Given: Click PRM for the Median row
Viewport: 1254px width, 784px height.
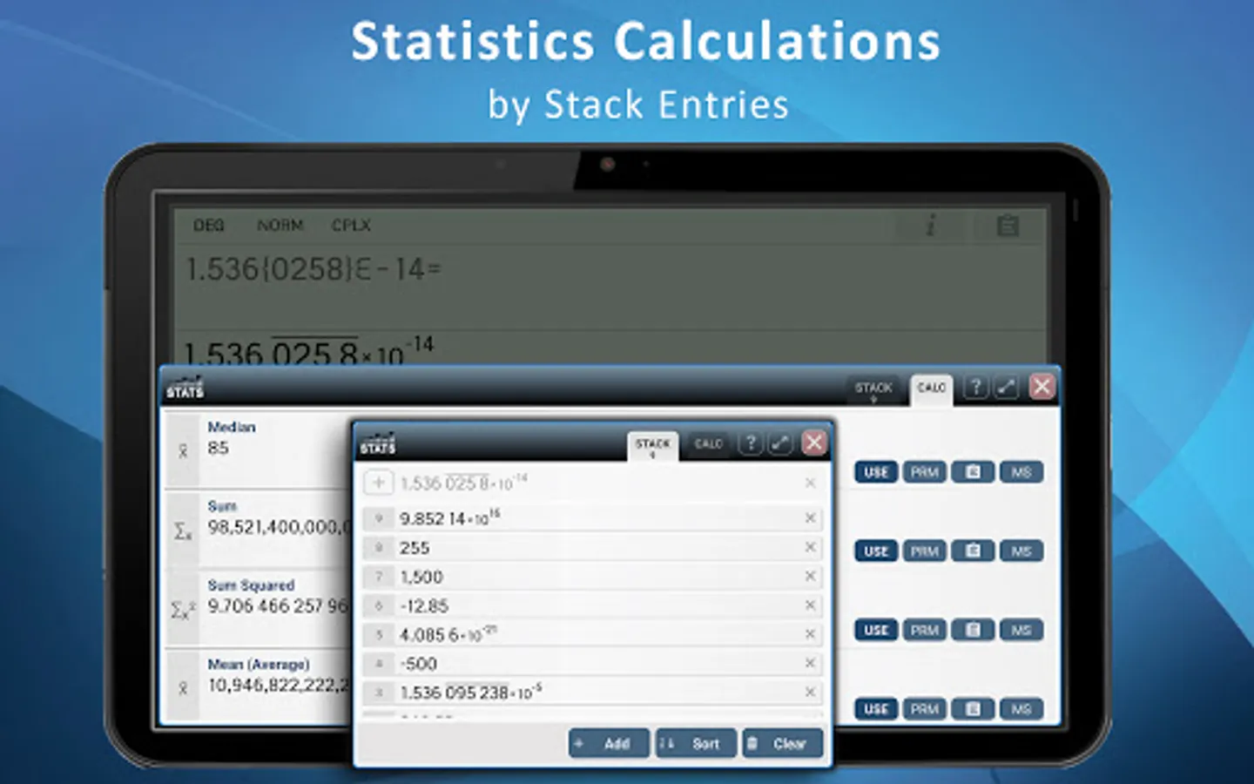Looking at the screenshot, I should click(x=924, y=472).
